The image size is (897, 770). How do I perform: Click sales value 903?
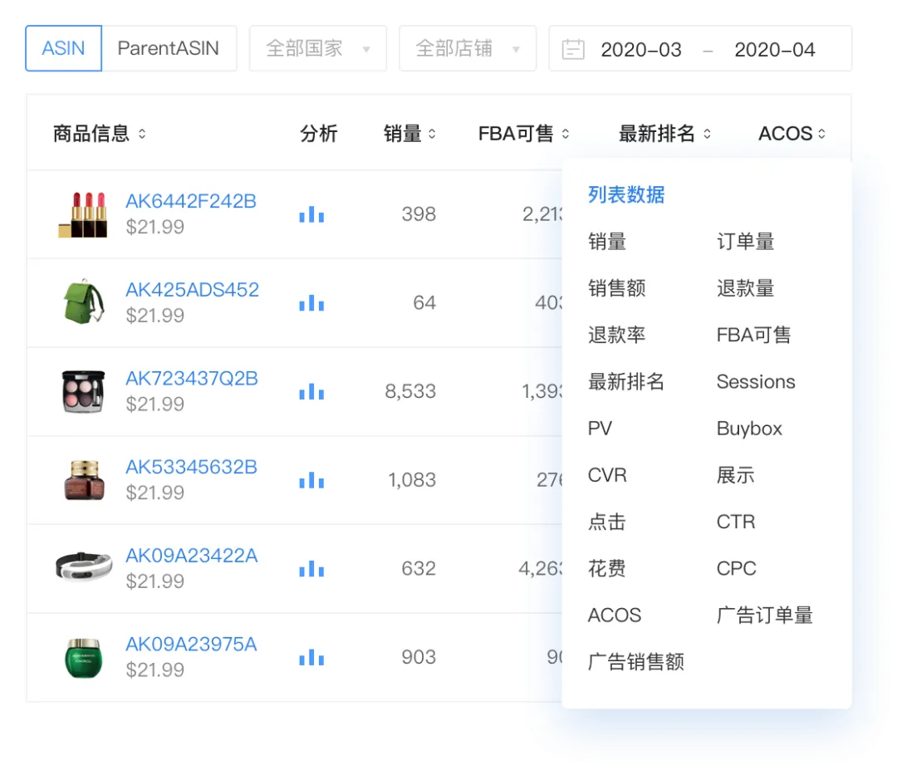click(419, 657)
